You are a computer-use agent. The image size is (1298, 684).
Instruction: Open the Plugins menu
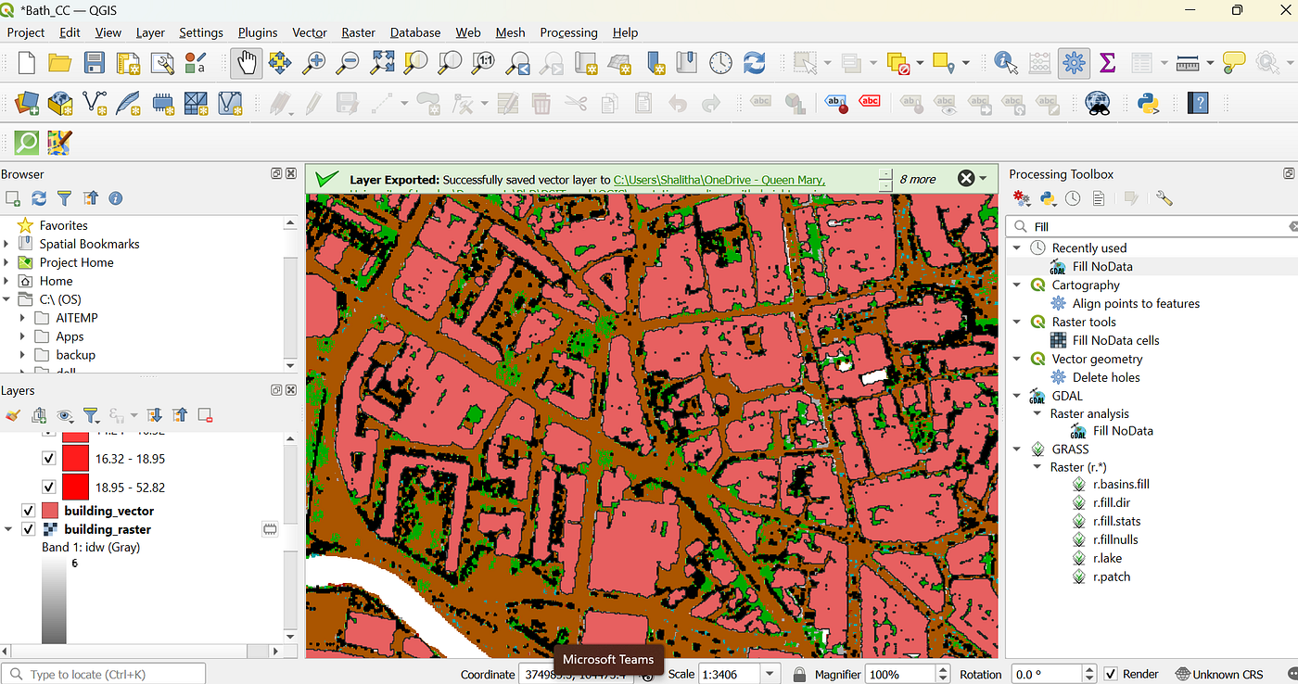258,32
